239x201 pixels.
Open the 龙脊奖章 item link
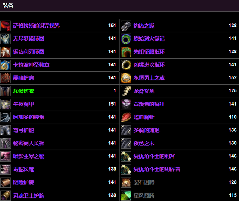[144, 91]
